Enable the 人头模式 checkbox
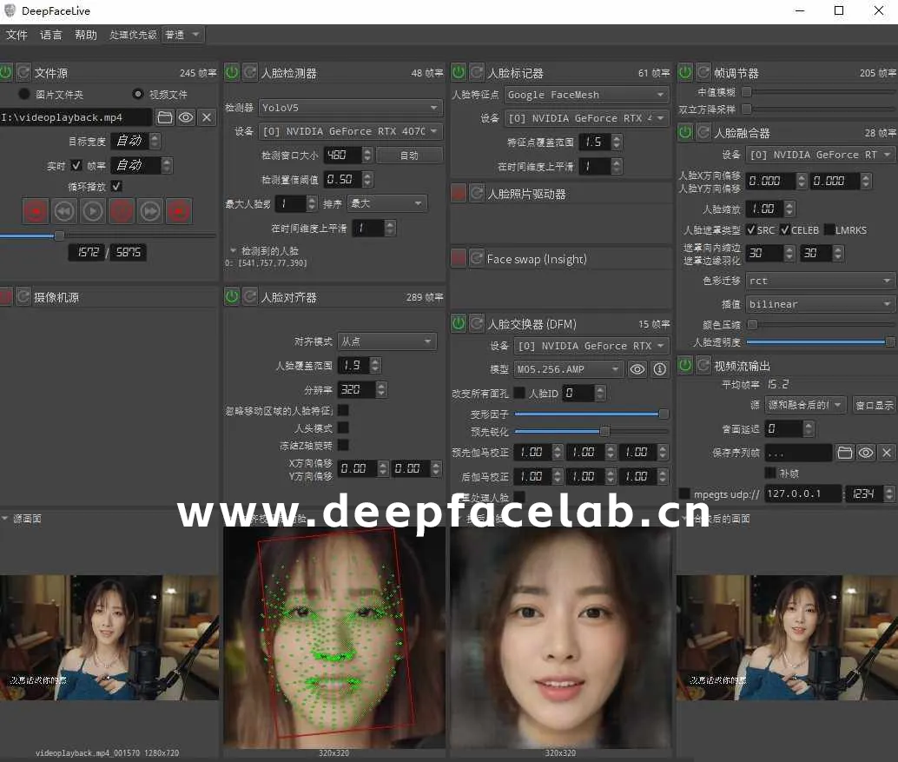This screenshot has height=762, width=898. coord(343,427)
